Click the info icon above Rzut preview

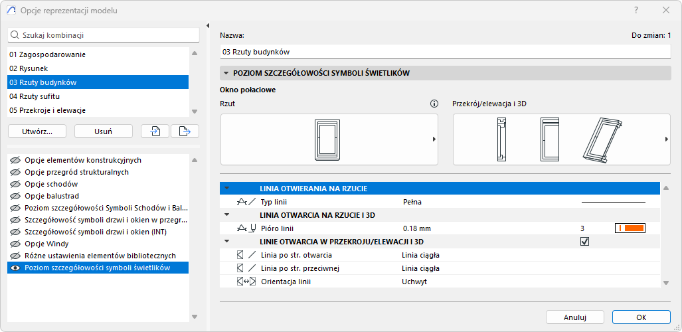click(434, 104)
